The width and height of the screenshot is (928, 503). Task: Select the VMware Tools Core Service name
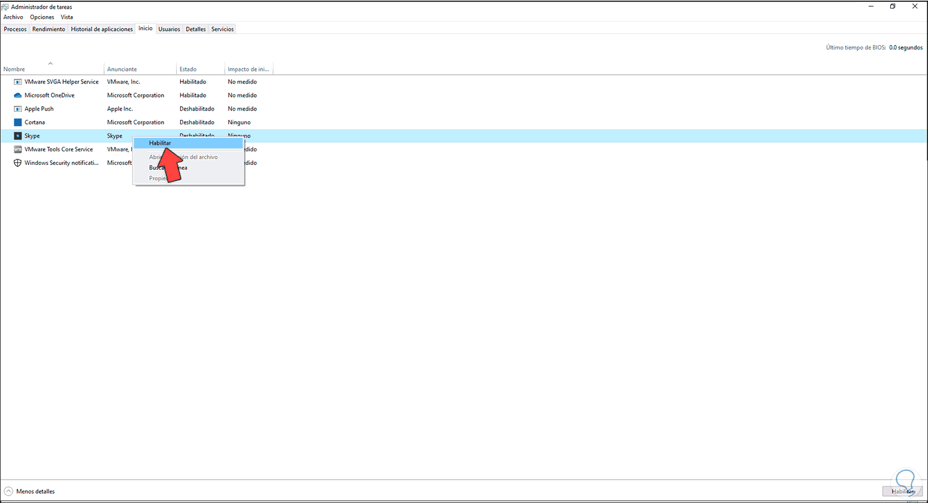click(59, 150)
